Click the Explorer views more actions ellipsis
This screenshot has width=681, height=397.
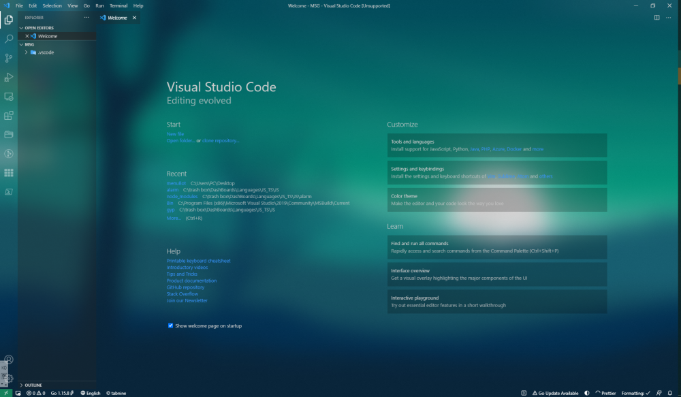click(86, 18)
